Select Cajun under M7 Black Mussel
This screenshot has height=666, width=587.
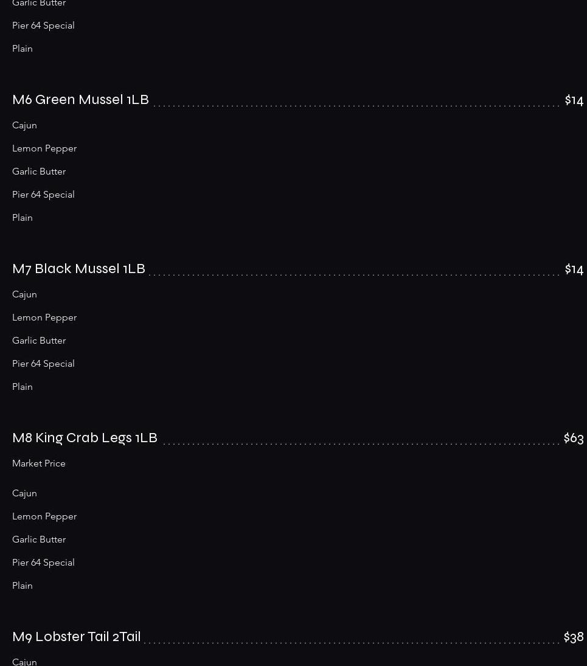pos(24,294)
